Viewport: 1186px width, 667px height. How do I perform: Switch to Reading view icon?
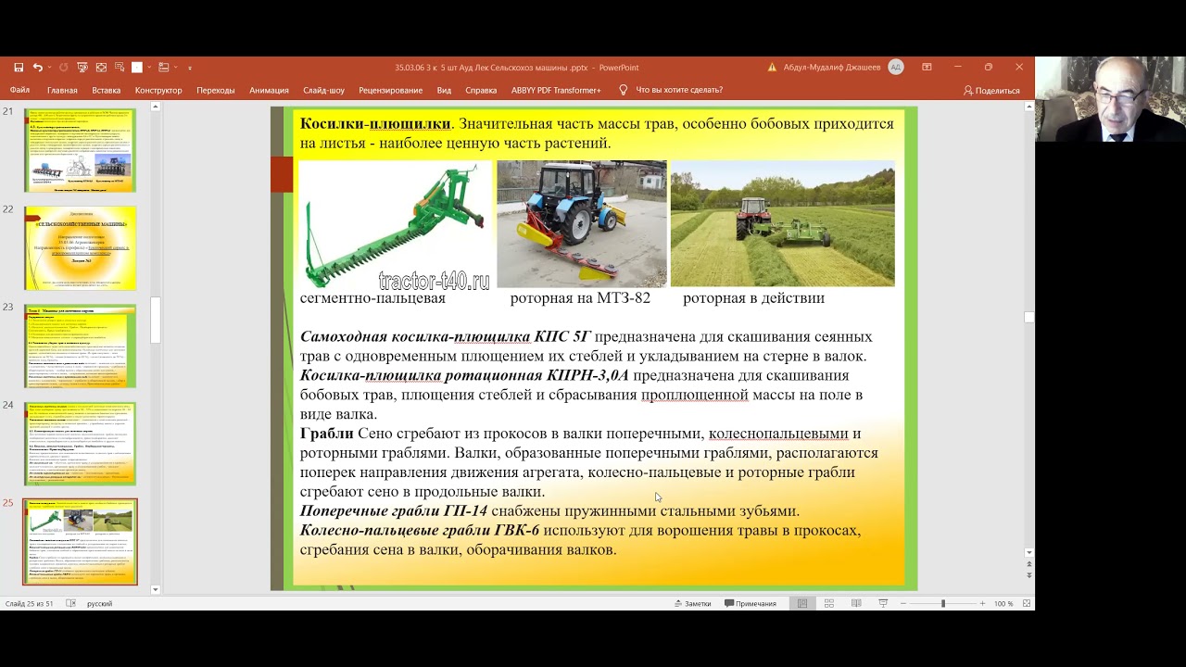[x=856, y=604]
